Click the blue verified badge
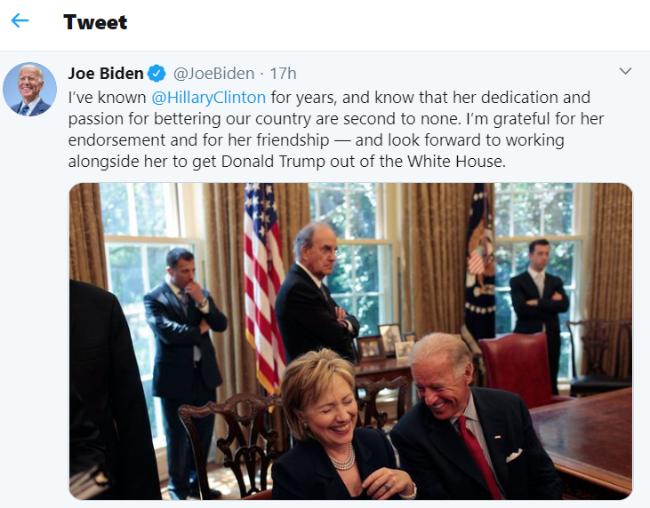Image resolution: width=650 pixels, height=508 pixels. coord(156,73)
